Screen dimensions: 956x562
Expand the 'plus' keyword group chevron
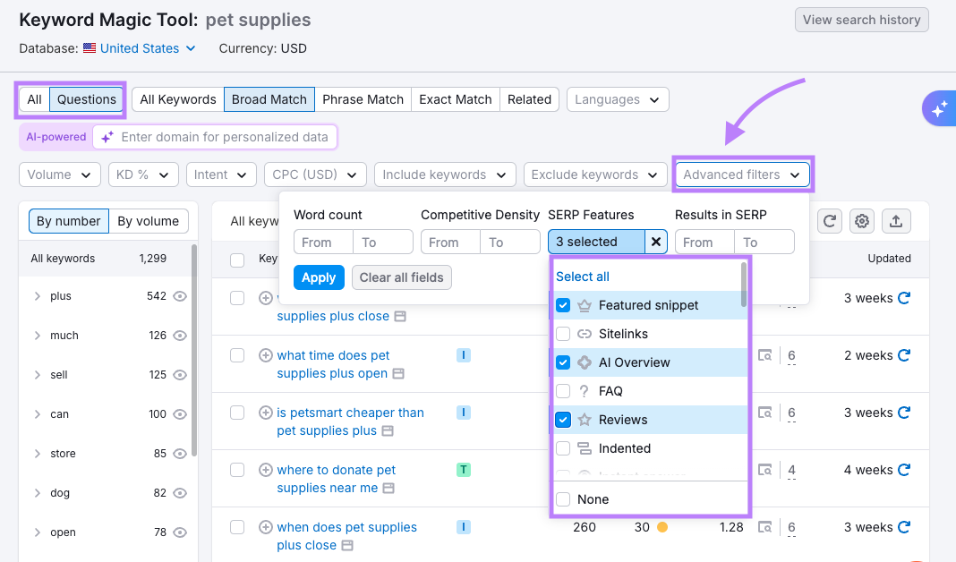coord(37,296)
